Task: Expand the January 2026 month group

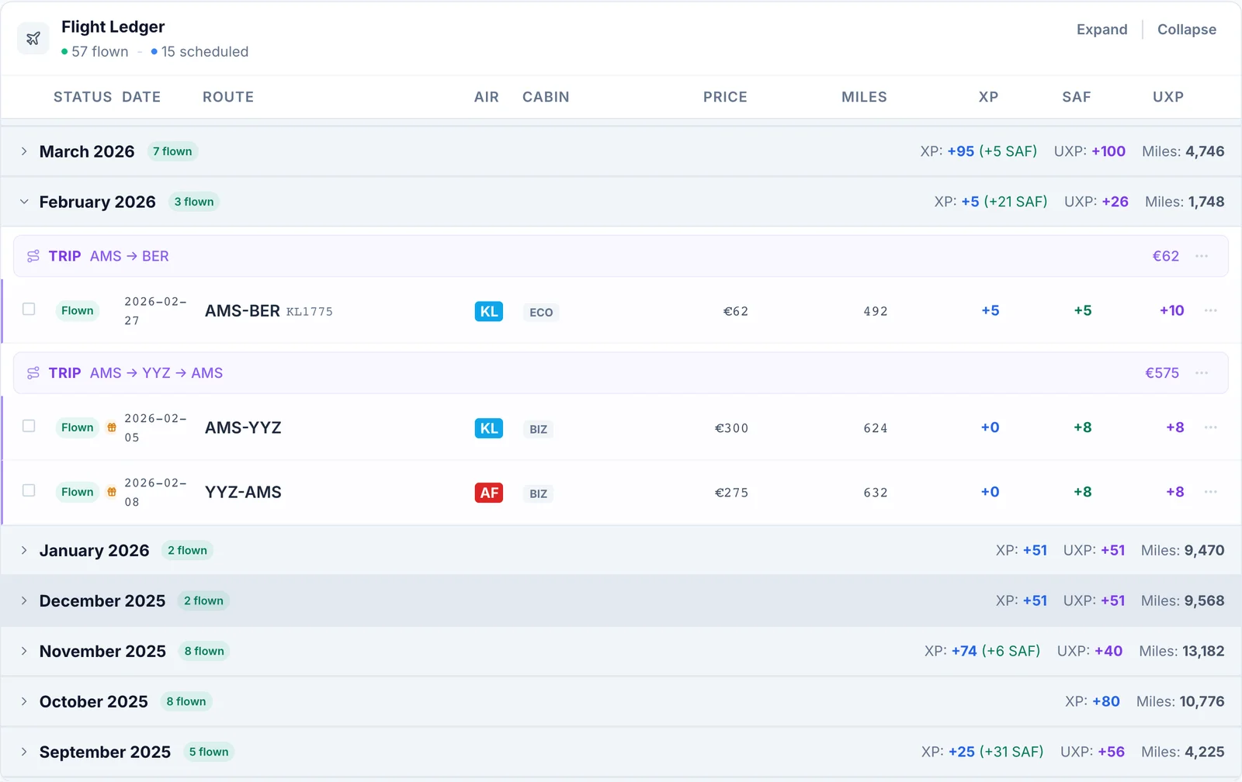Action: [24, 550]
